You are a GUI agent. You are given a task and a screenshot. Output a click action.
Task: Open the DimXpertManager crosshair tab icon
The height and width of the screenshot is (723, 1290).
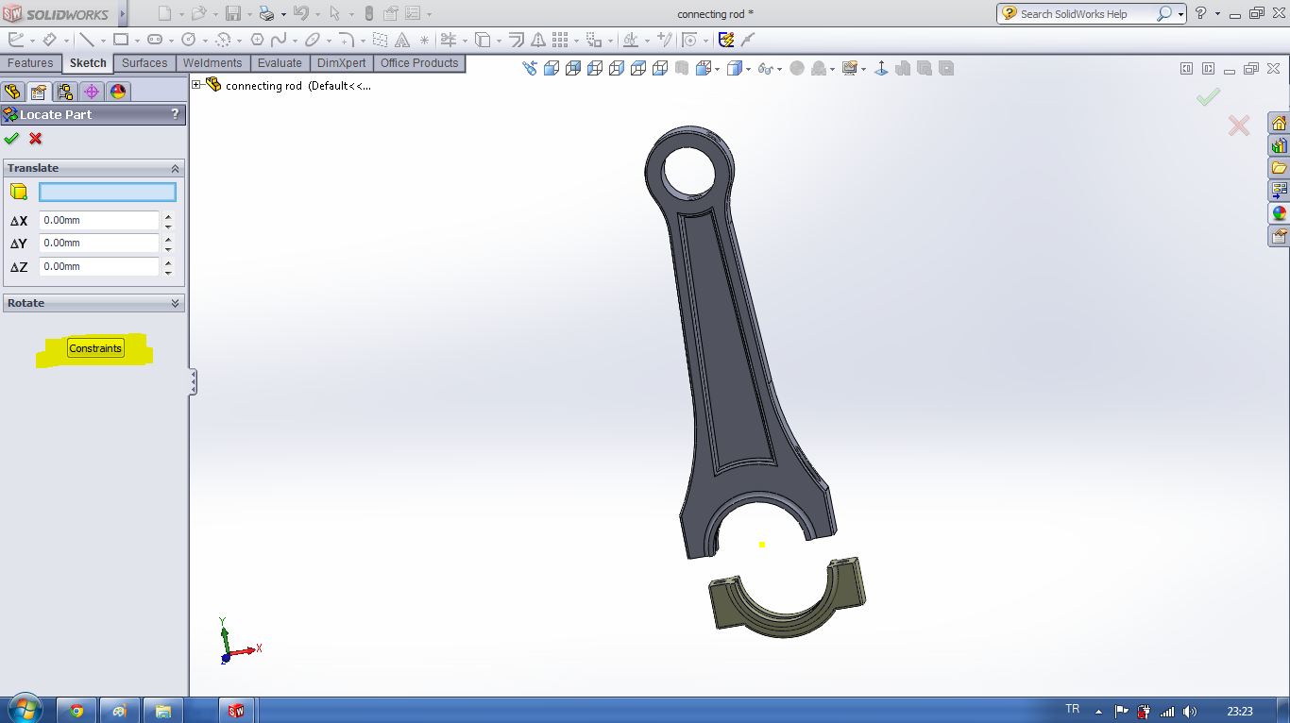(91, 92)
